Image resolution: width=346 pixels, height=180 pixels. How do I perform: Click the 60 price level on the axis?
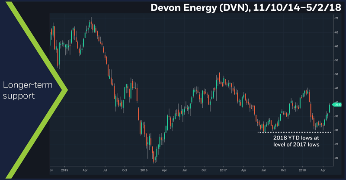tap(336, 47)
